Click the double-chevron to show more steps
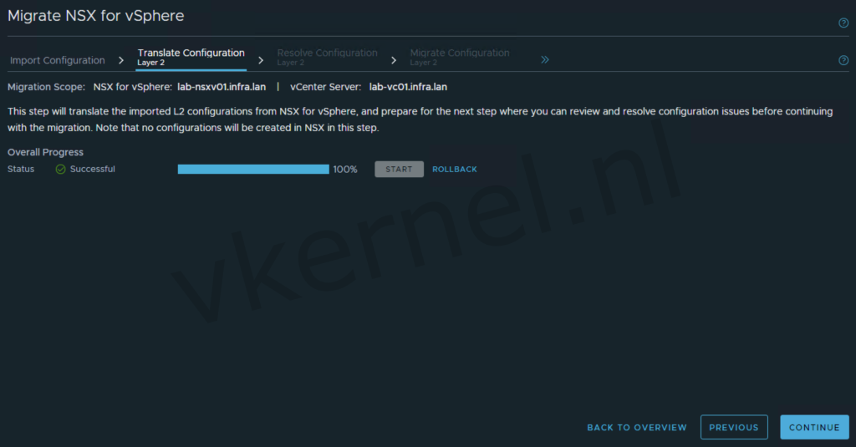 click(545, 59)
